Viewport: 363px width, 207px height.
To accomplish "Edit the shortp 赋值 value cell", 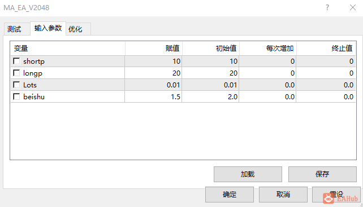I will pos(153,61).
